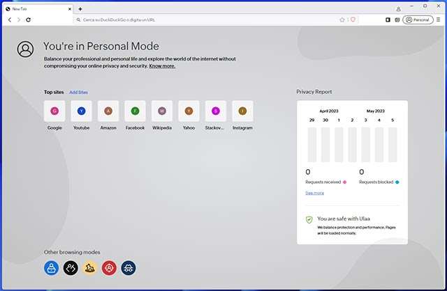
Task: Open the Amazon top site tile
Action: [x=108, y=111]
